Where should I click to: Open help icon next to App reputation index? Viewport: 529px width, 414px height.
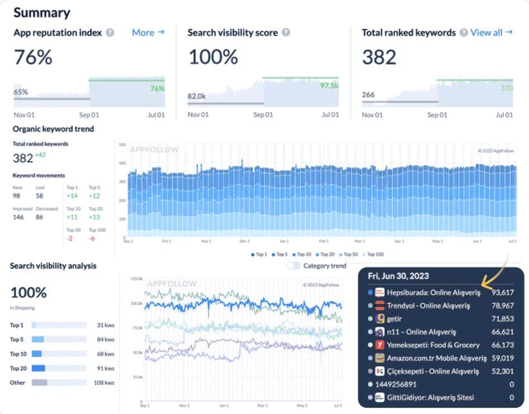click(110, 33)
